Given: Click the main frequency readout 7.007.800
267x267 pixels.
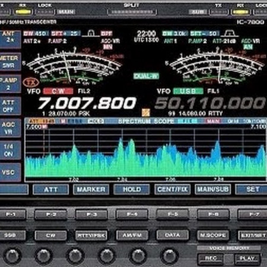Looking at the screenshot, I should tap(87, 104).
